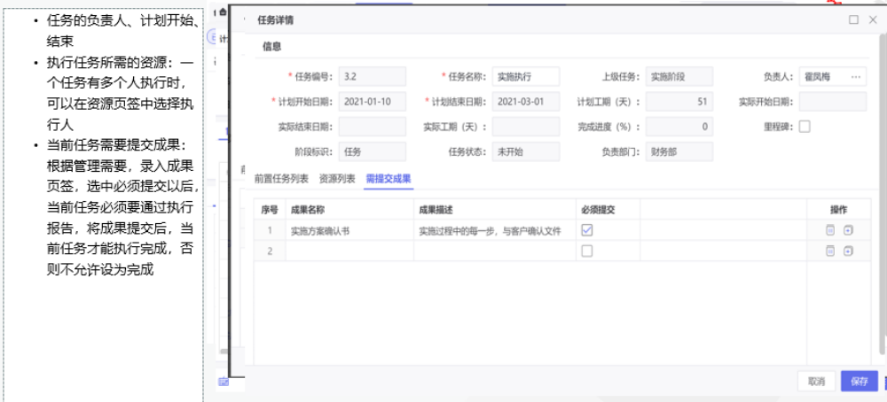Click the dialog's vertical scrollbar
This screenshot has height=402, width=887.
pyautogui.click(x=883, y=192)
